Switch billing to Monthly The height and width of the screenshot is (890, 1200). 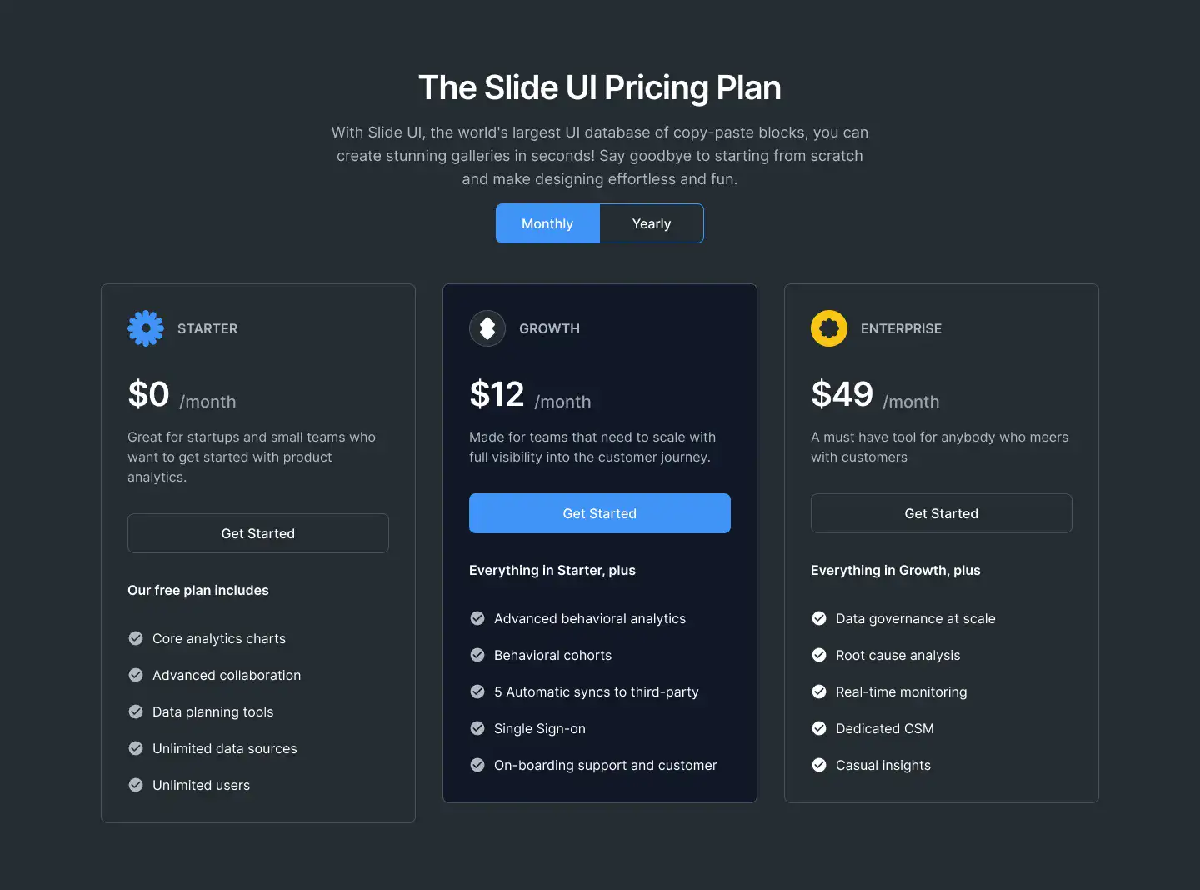point(547,223)
